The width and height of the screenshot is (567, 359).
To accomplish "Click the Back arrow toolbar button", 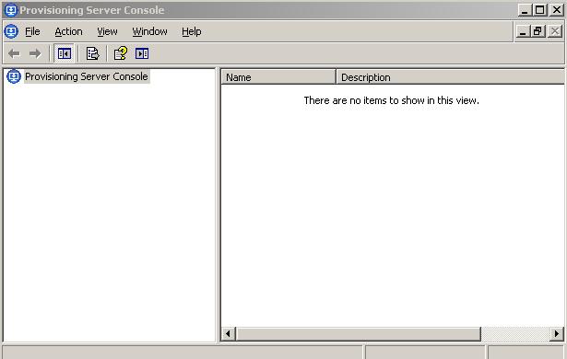I will [x=14, y=53].
